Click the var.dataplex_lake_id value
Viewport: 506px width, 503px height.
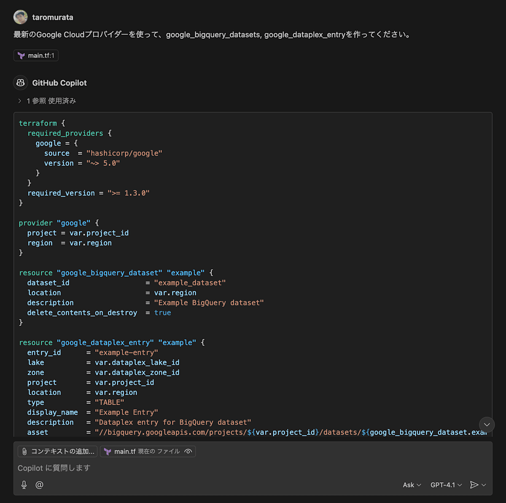137,362
